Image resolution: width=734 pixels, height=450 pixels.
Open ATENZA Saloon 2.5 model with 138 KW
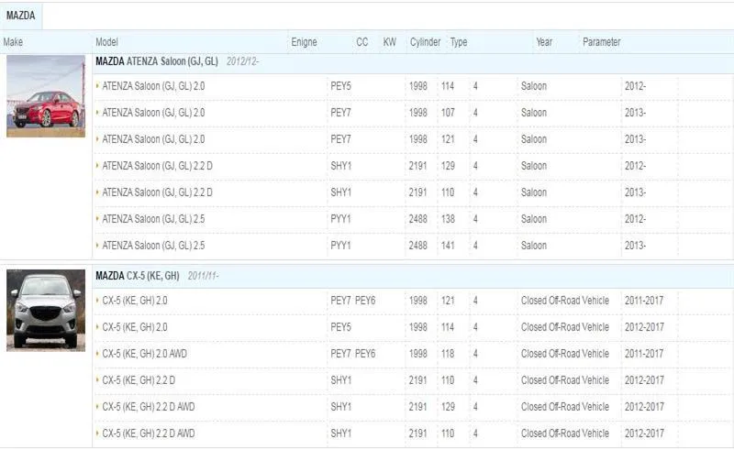coord(153,219)
